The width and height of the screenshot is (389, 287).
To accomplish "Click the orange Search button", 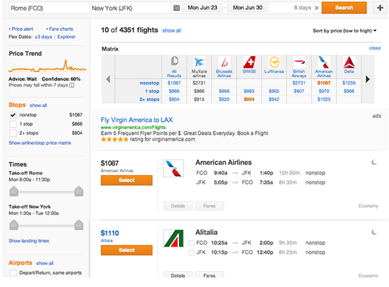I will pos(344,8).
